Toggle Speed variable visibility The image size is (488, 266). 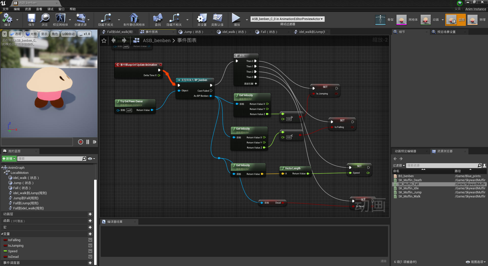(x=90, y=251)
